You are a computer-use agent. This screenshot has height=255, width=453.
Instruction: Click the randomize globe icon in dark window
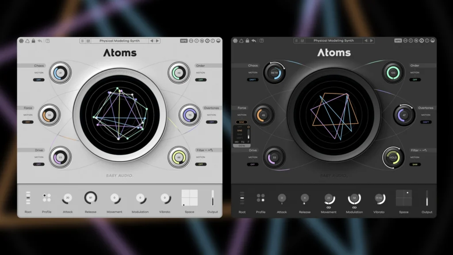coord(235,40)
